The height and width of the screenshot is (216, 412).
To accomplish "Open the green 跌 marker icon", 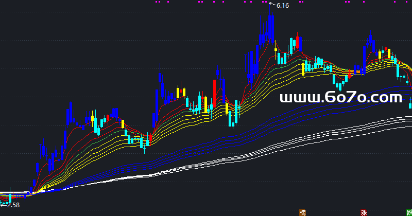I will tap(409, 212).
